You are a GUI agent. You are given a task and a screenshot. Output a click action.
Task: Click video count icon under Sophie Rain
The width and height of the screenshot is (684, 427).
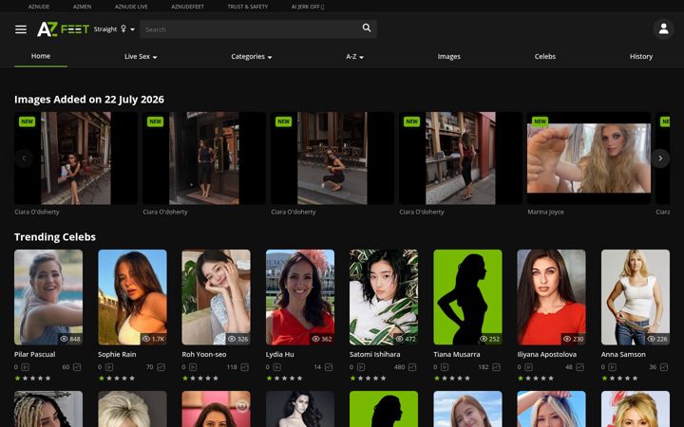coord(109,367)
